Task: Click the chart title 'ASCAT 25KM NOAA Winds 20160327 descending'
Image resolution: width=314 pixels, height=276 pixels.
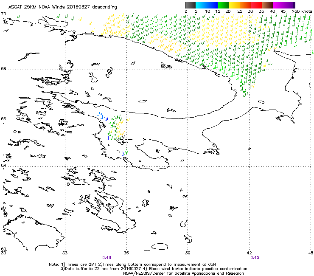Action: coord(62,7)
